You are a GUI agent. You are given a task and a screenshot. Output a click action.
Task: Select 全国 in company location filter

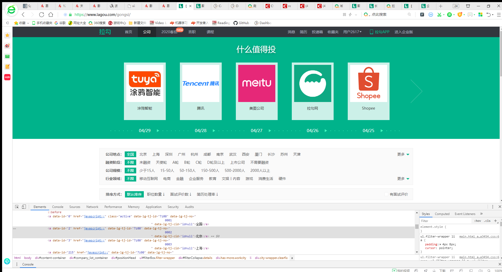coord(130,154)
